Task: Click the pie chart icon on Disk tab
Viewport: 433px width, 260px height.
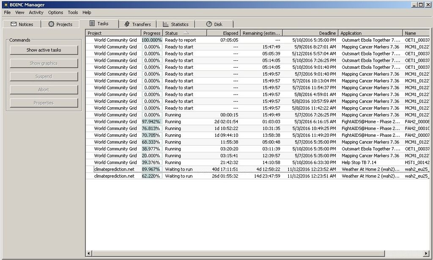Action: pos(209,24)
